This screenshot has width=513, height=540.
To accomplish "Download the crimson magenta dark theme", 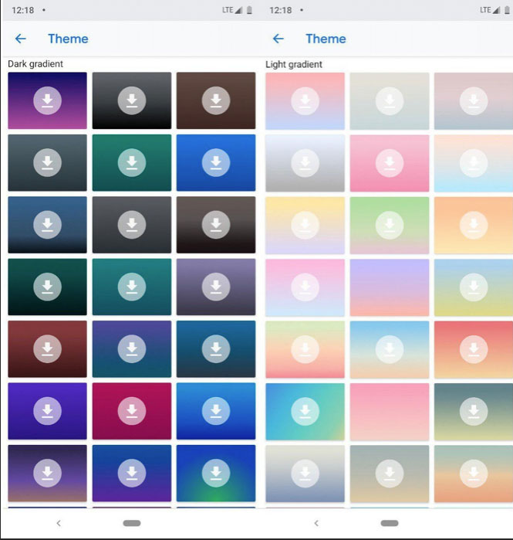I will 131,411.
